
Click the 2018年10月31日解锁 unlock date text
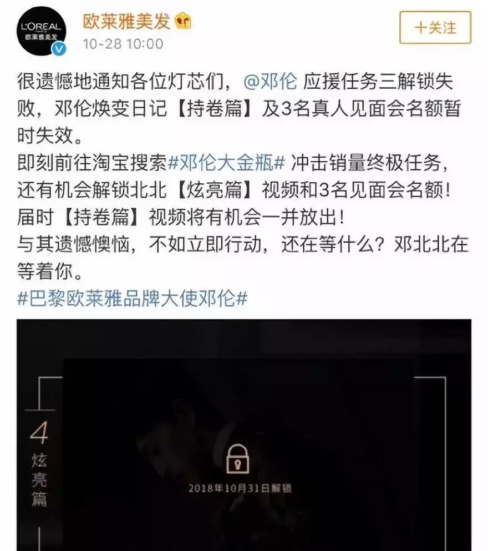(x=240, y=488)
